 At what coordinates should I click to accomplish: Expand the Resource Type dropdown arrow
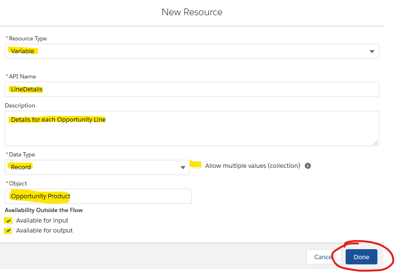coord(372,51)
